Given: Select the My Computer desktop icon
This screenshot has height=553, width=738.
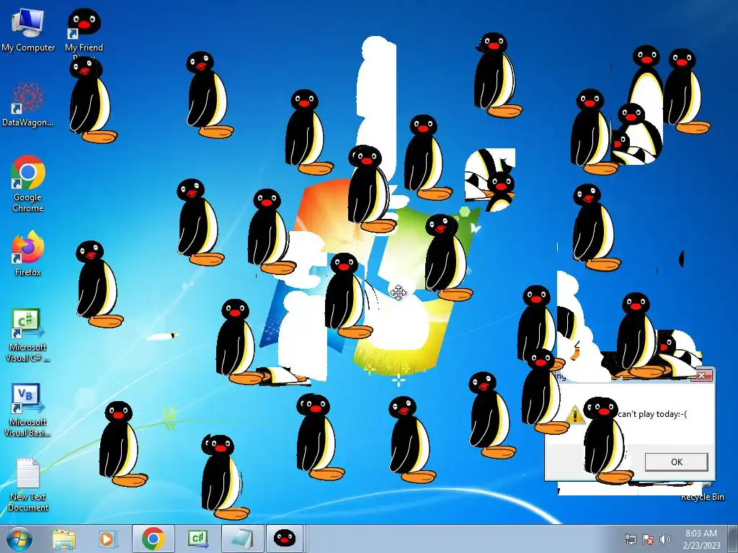Looking at the screenshot, I should pos(28,30).
